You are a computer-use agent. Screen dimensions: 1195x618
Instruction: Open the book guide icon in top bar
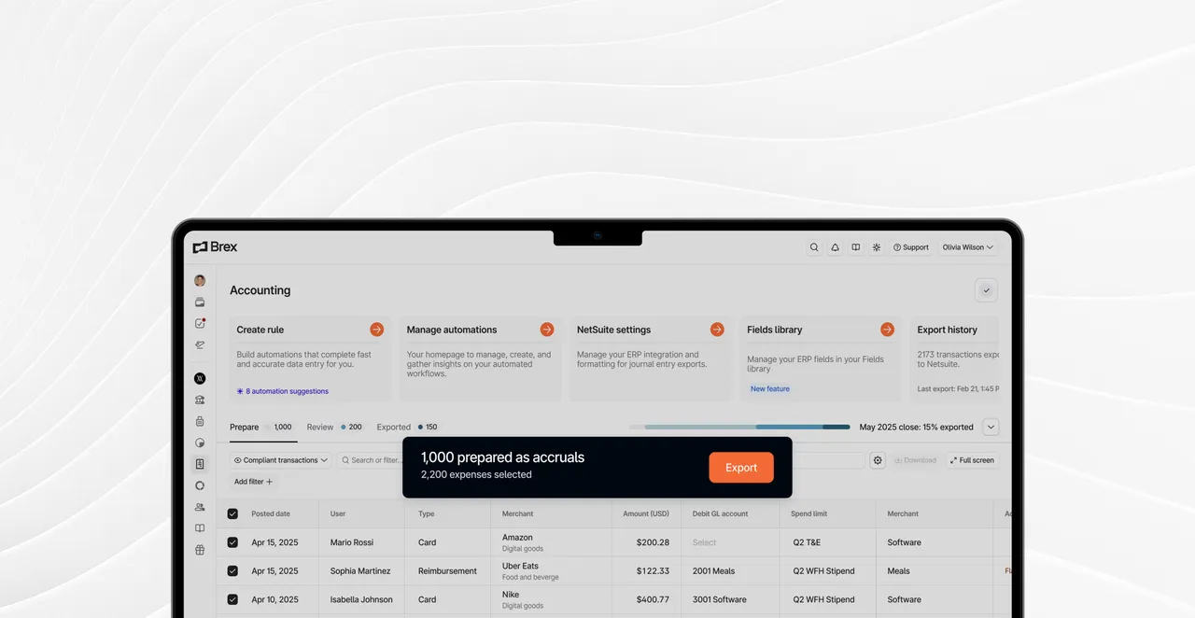[x=855, y=247]
